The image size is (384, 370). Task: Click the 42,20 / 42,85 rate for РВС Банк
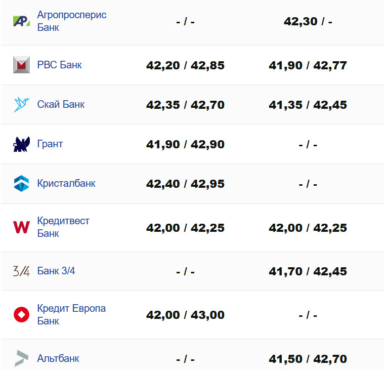(185, 66)
